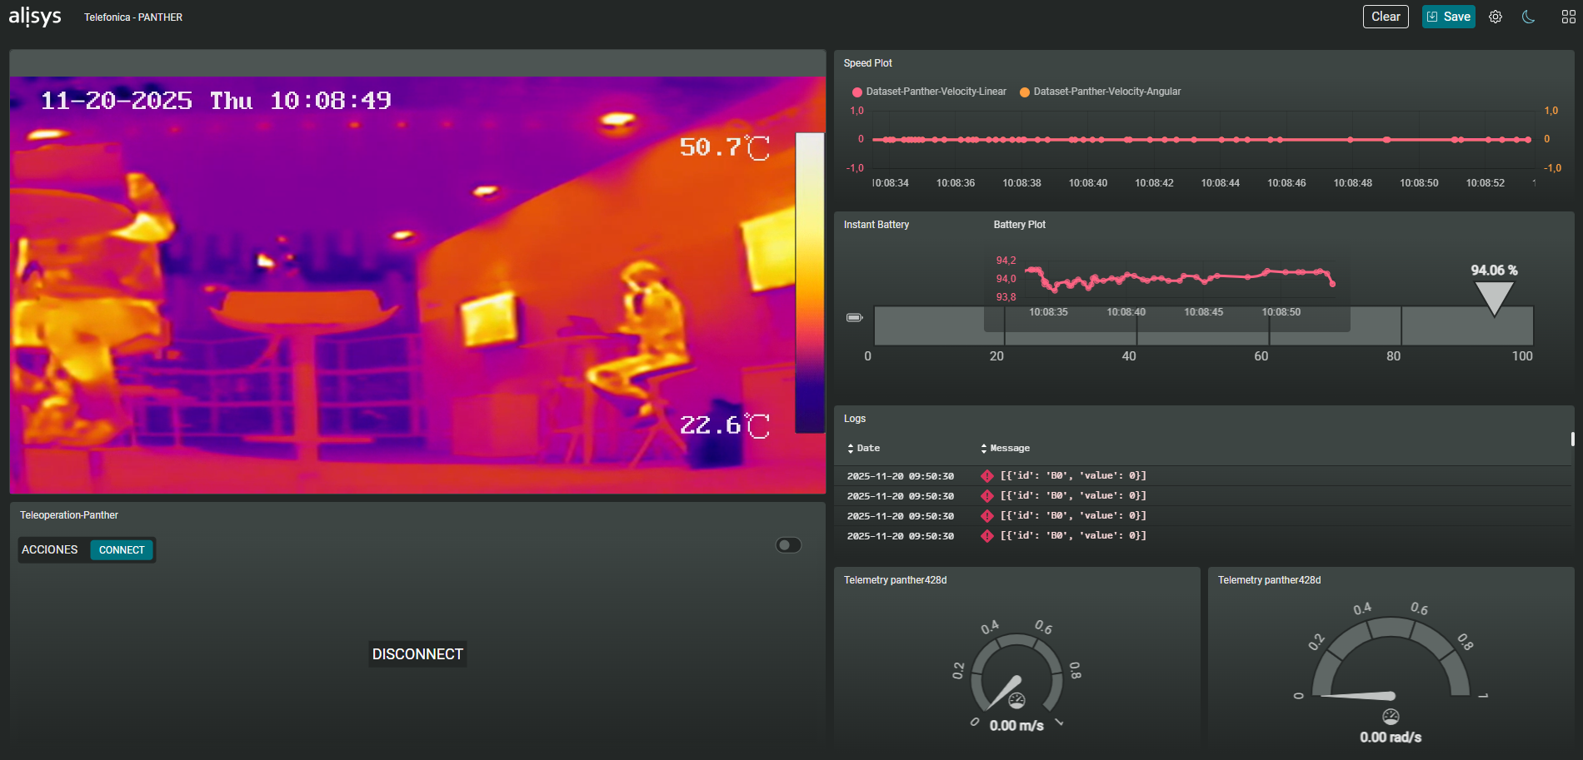Click the battery icon beside the gauge
The image size is (1583, 760).
[x=854, y=317]
